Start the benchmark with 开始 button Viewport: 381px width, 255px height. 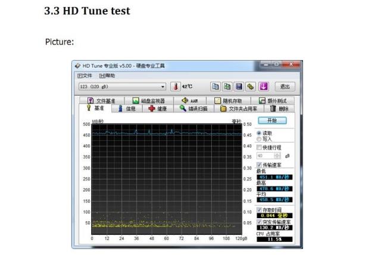pos(272,120)
